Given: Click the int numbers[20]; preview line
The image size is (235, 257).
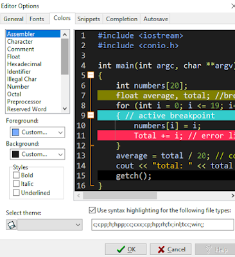Looking at the screenshot, I should (152, 85).
